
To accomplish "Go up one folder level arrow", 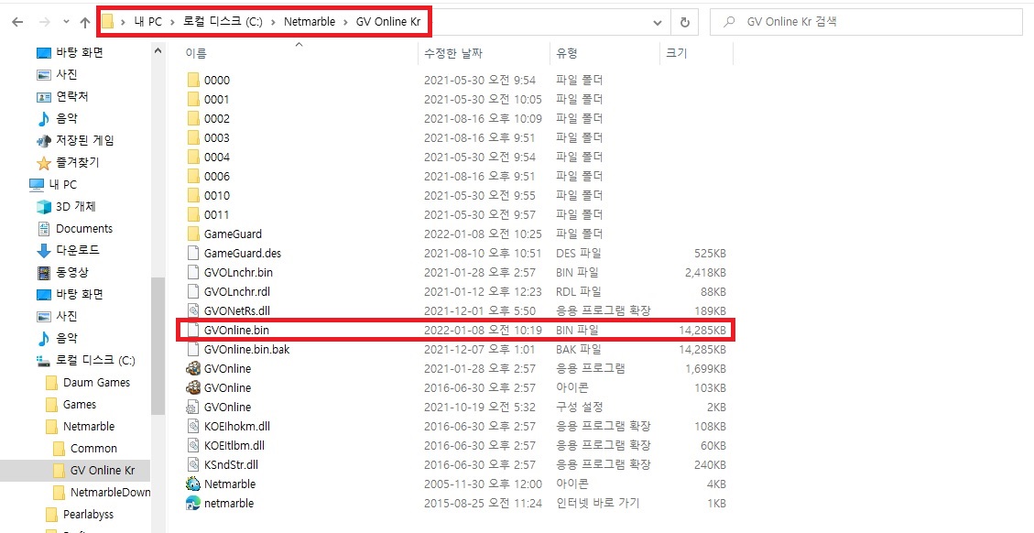I will [x=84, y=22].
